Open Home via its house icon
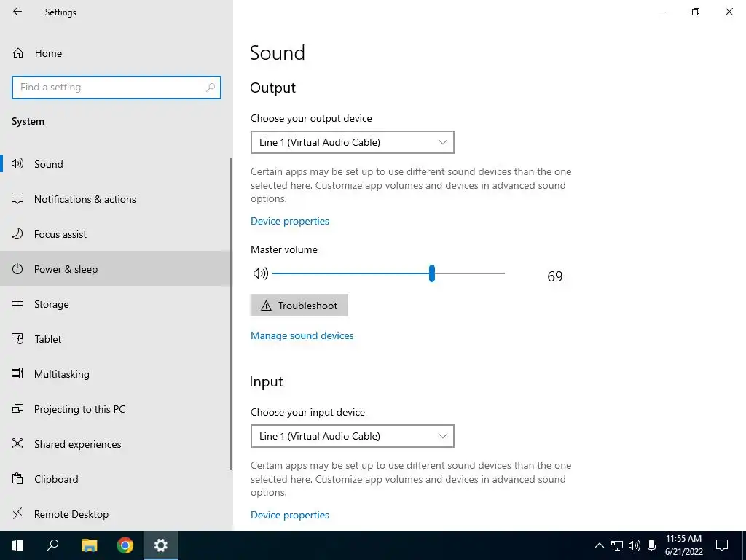 18,52
